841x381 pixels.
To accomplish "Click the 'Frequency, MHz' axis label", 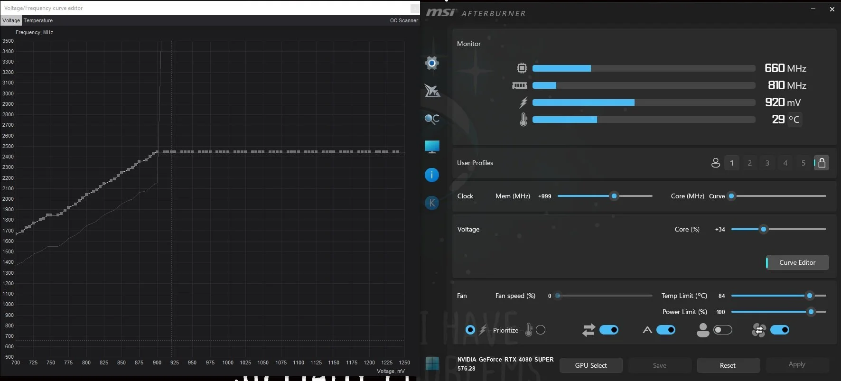I will (34, 32).
